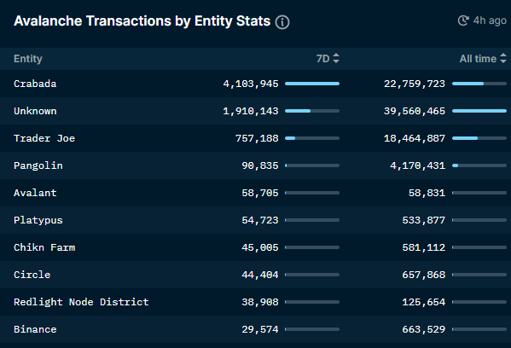
Task: Click Pangolin all-time value 4,170,431
Action: point(417,165)
